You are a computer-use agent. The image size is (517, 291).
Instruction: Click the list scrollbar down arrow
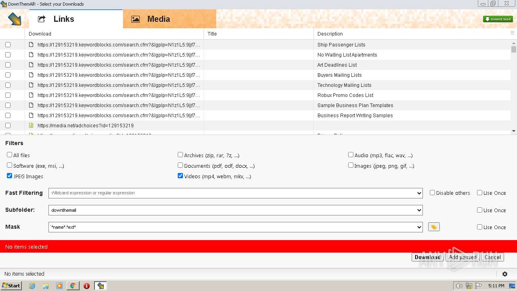click(514, 131)
